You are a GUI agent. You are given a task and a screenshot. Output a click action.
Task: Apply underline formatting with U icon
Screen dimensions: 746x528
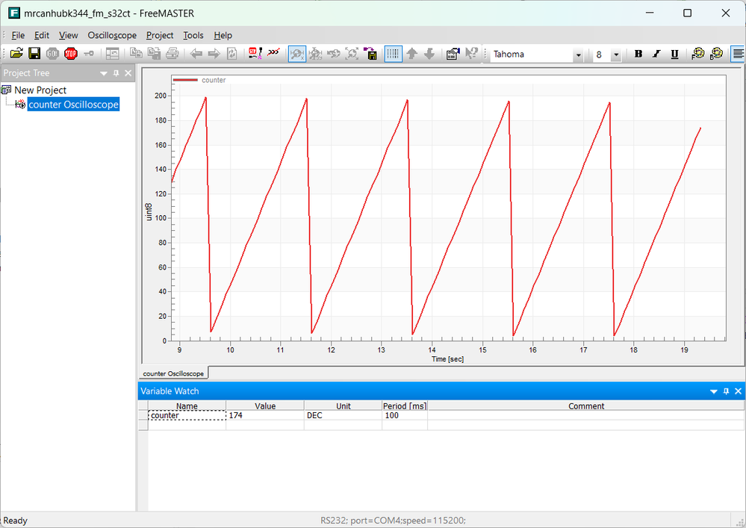coord(674,54)
